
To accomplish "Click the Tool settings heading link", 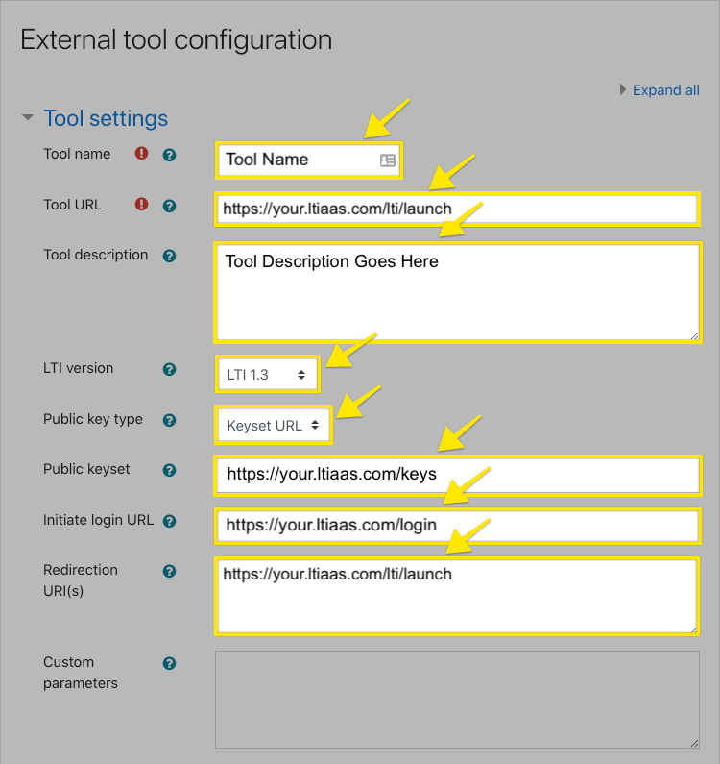I will click(x=106, y=118).
